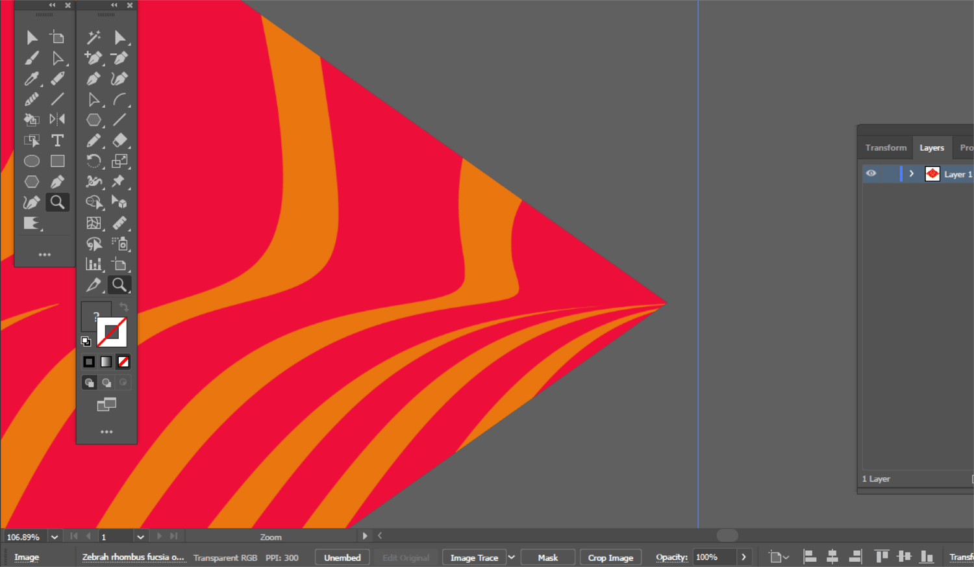The height and width of the screenshot is (567, 974).
Task: Switch to the Transform tab
Action: pyautogui.click(x=886, y=147)
